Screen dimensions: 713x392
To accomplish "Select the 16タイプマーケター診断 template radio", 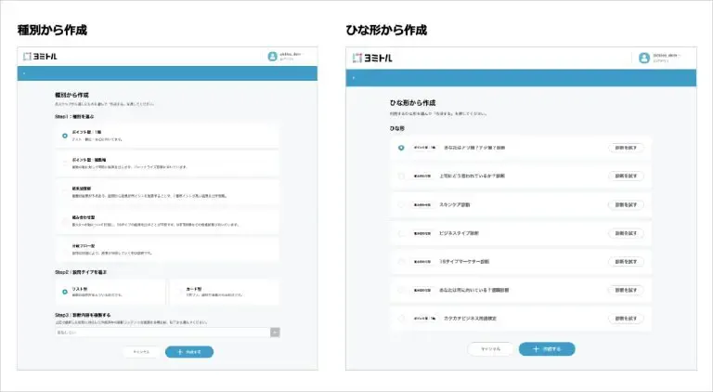I will pyautogui.click(x=401, y=261).
